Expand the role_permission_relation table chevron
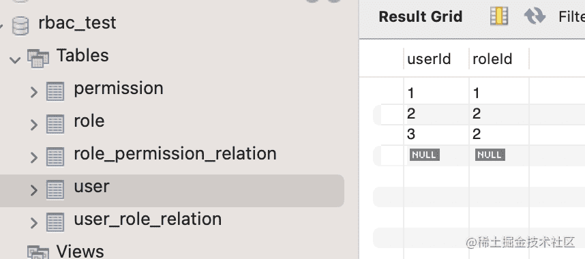The height and width of the screenshot is (259, 585). (34, 157)
